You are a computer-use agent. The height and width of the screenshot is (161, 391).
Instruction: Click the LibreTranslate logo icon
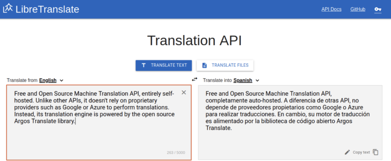[8, 9]
